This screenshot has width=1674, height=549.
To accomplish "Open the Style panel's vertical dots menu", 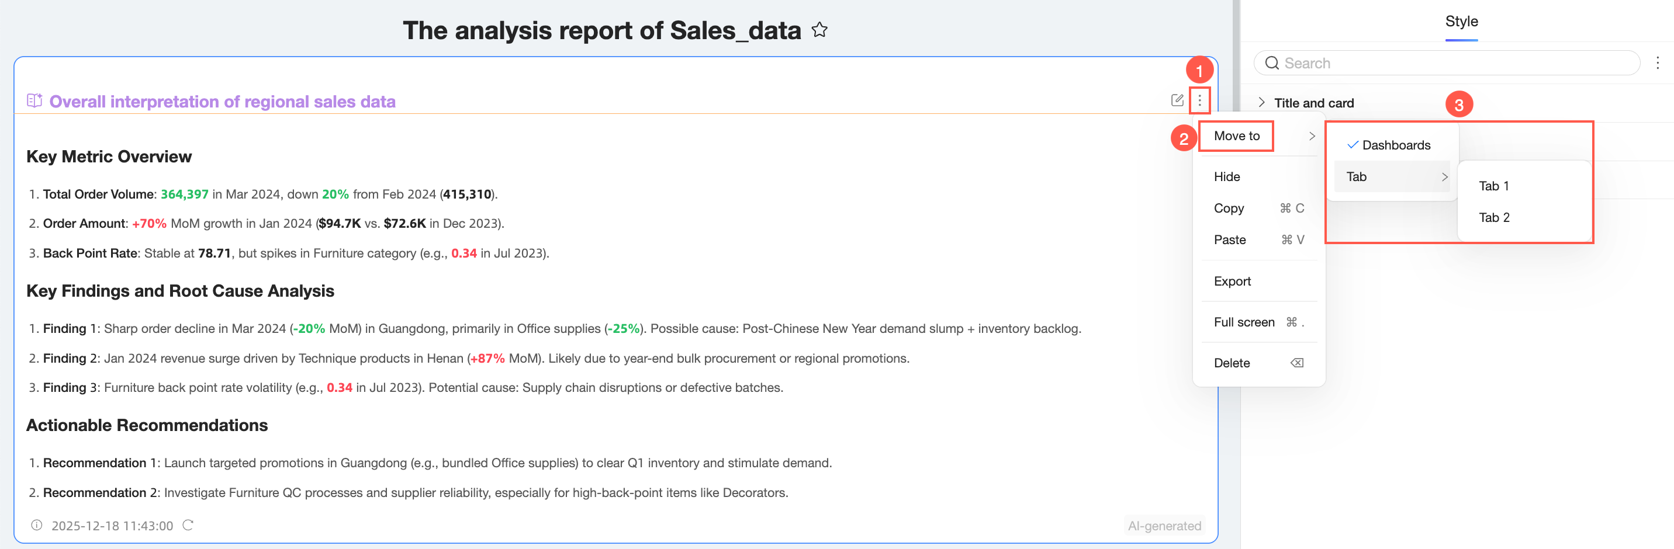I will [1657, 63].
